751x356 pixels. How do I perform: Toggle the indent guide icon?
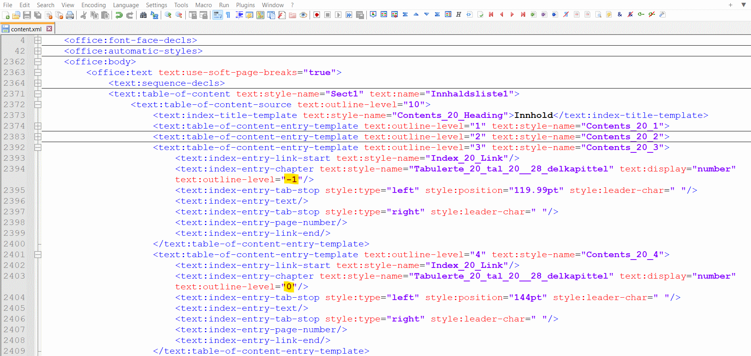[239, 15]
